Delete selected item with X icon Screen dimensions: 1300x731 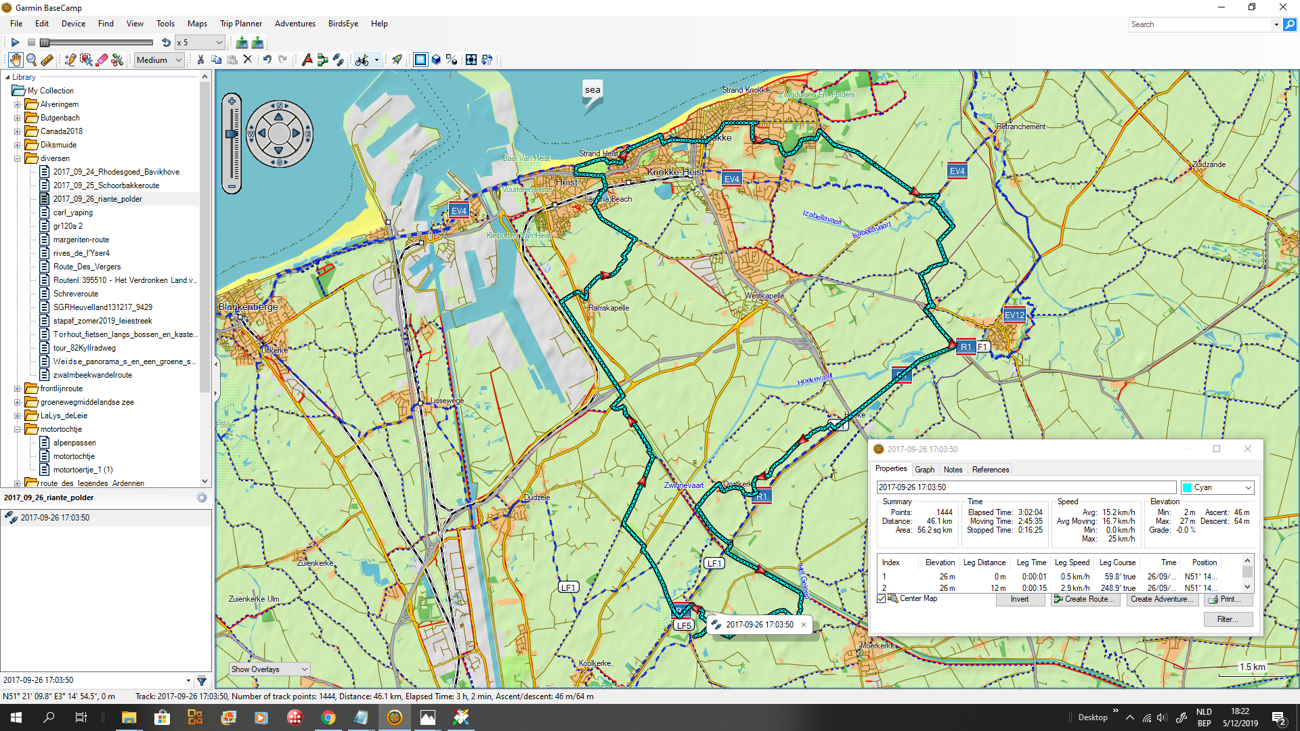click(248, 60)
